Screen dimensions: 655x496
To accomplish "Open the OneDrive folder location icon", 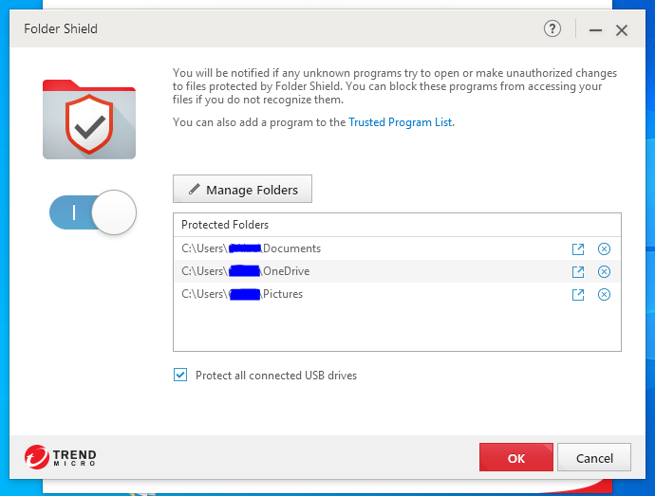I will [x=578, y=272].
